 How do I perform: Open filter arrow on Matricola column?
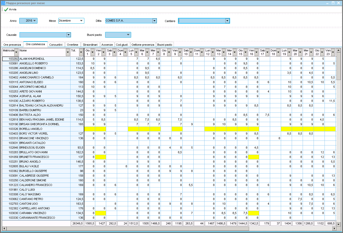coord(16,52)
